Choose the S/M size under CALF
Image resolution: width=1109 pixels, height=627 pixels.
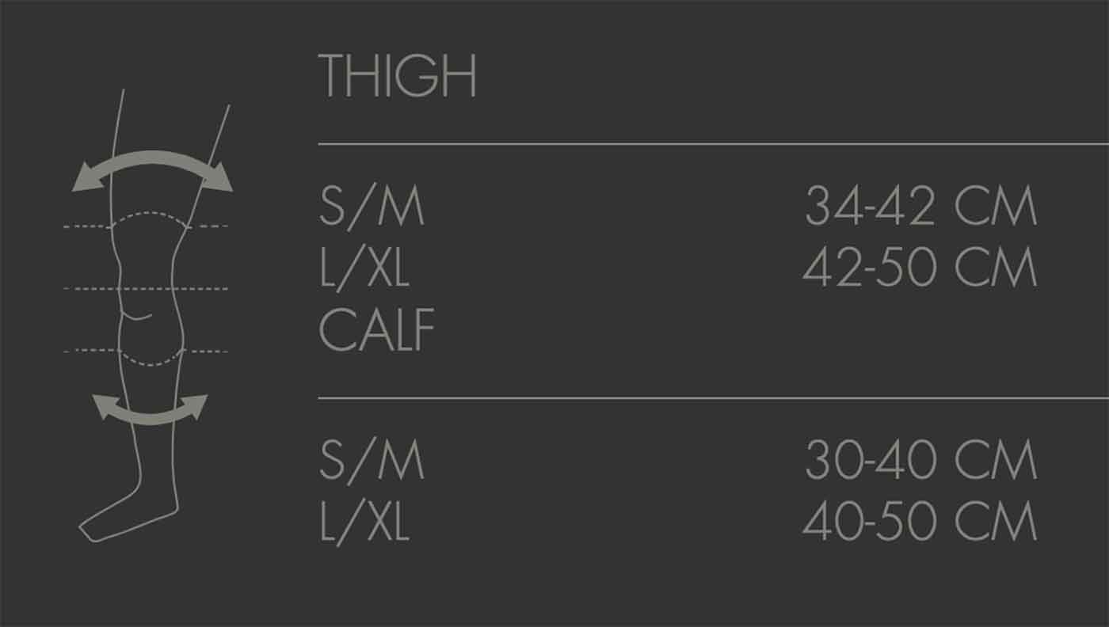tap(372, 462)
